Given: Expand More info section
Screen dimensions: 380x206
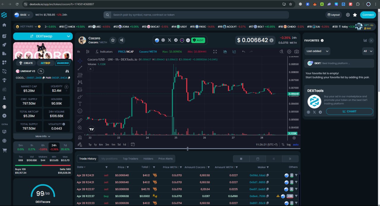Looking at the screenshot, I should (x=43, y=136).
